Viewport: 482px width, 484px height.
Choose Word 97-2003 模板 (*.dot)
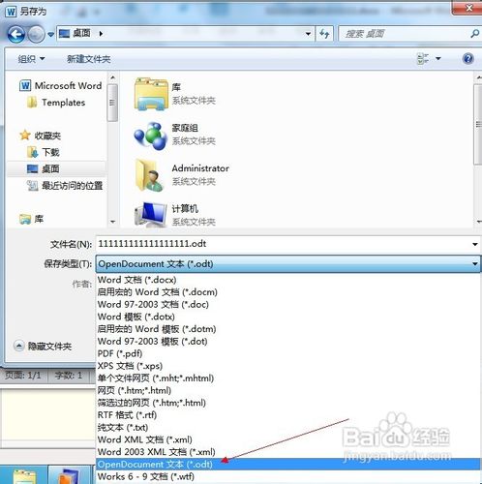click(287, 341)
